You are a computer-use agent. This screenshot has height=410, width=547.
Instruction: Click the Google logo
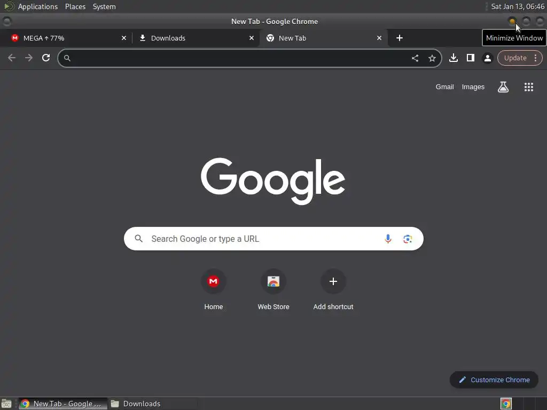[273, 180]
